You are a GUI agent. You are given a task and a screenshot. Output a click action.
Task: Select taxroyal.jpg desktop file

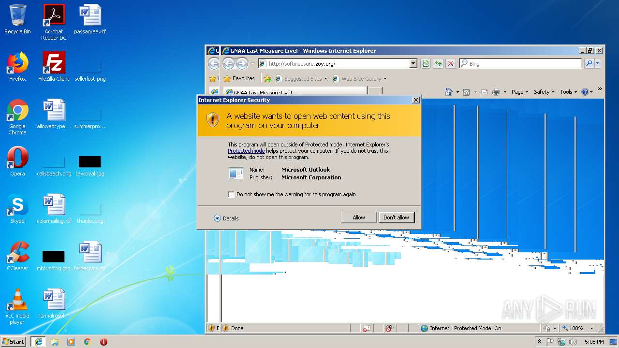coord(90,165)
